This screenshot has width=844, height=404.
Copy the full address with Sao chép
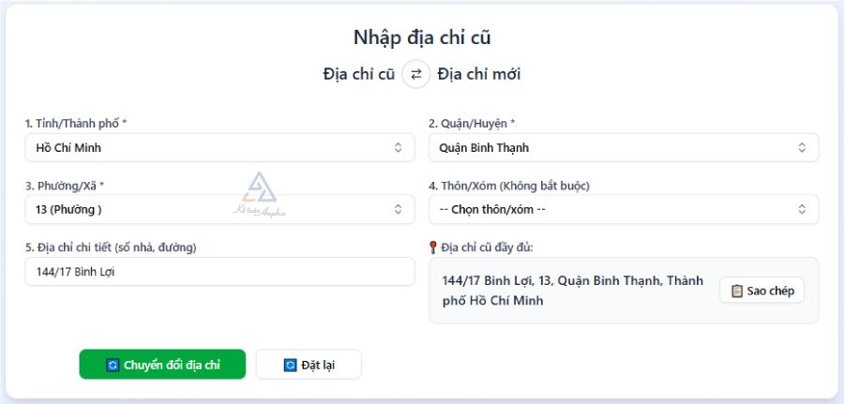click(761, 291)
